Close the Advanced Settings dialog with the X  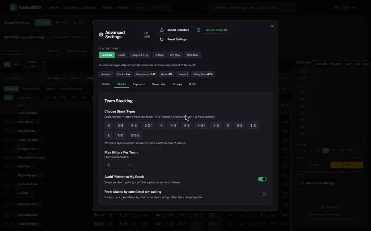pyautogui.click(x=272, y=26)
